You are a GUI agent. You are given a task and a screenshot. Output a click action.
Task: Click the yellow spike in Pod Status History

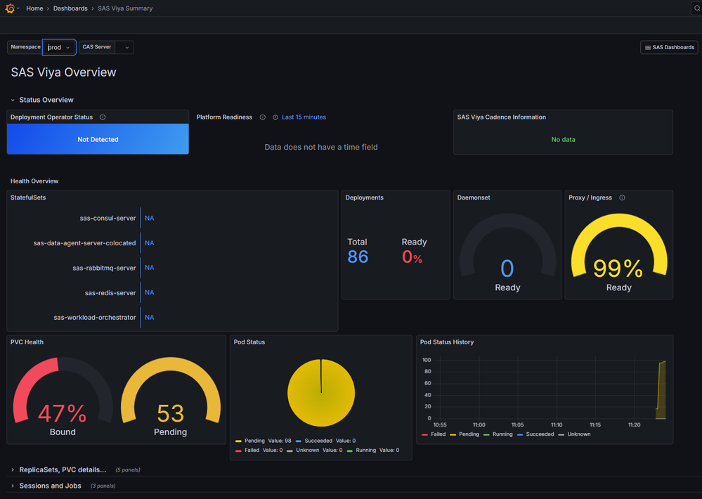pyautogui.click(x=661, y=389)
